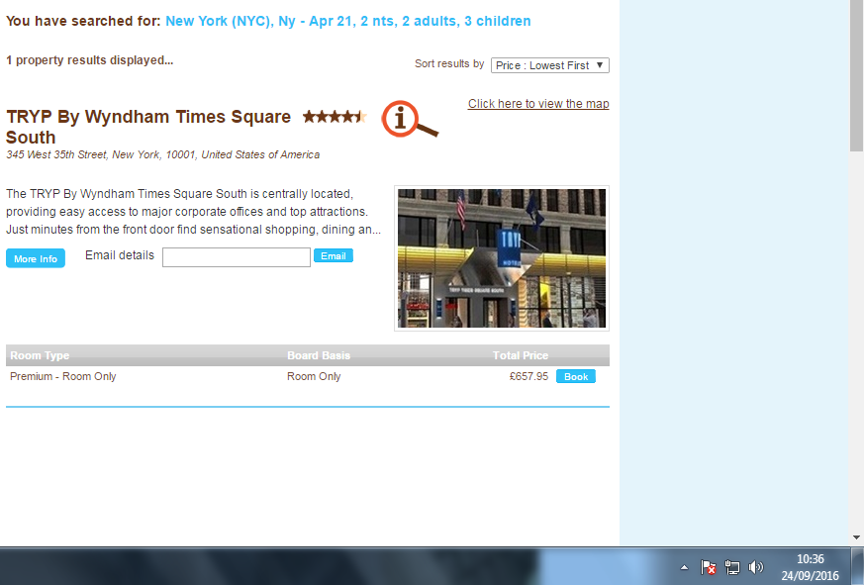Click the Board Basis column header

pos(319,355)
